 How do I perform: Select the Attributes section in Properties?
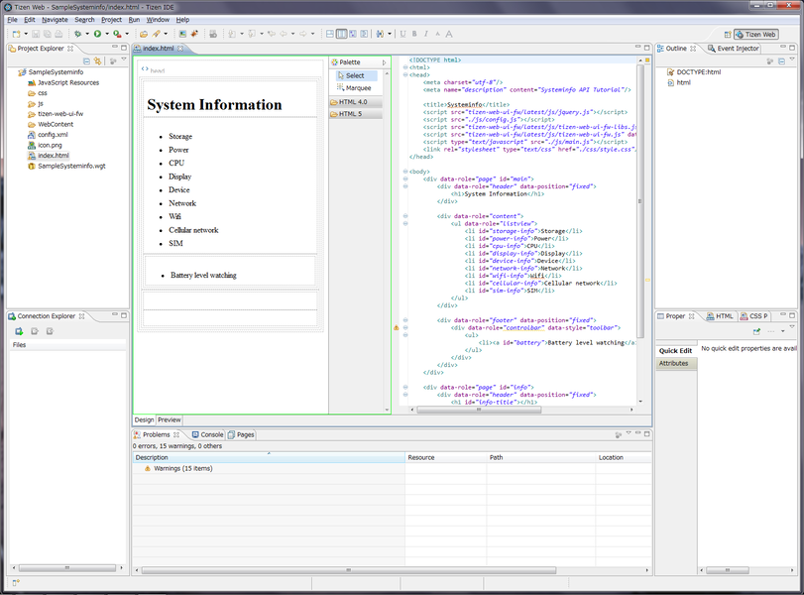(676, 363)
